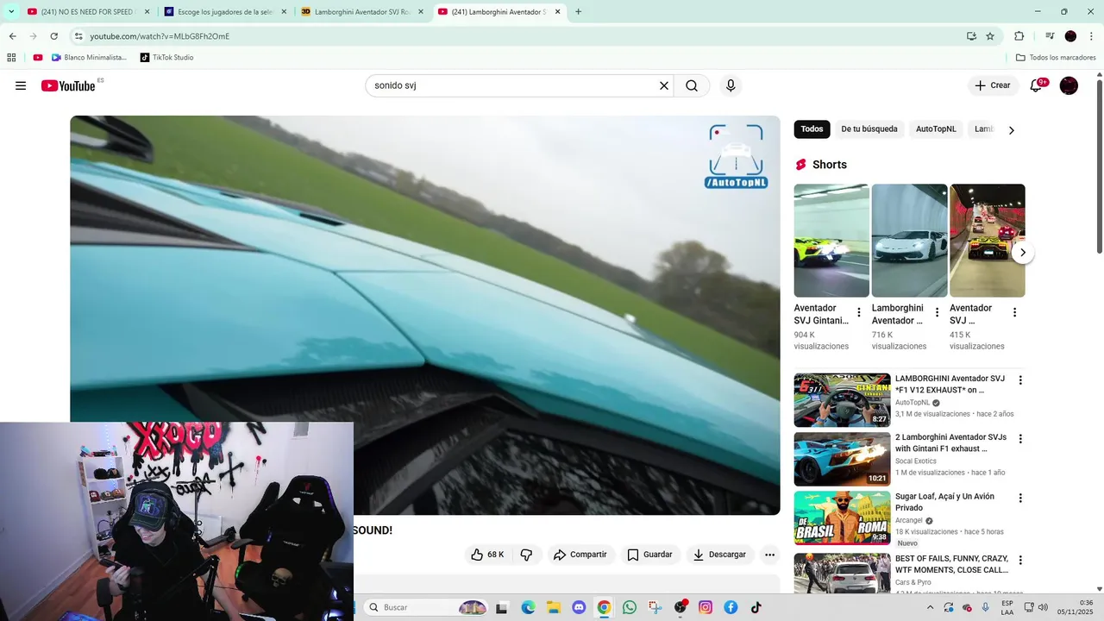Dislike the video with the thumbs-down button

(x=526, y=555)
